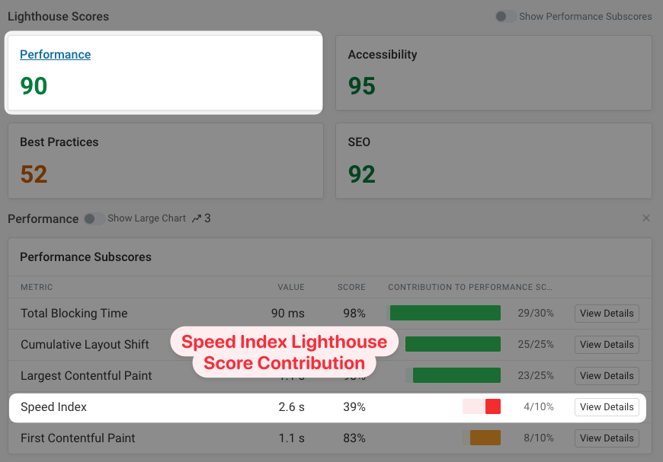Select the Best Practices score card
663x462 pixels.
(x=165, y=161)
